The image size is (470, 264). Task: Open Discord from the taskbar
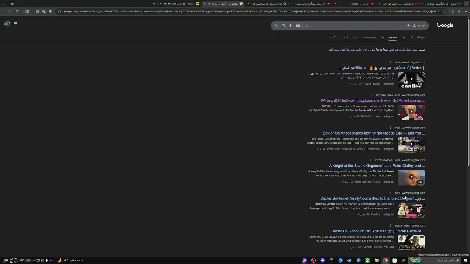(x=322, y=260)
